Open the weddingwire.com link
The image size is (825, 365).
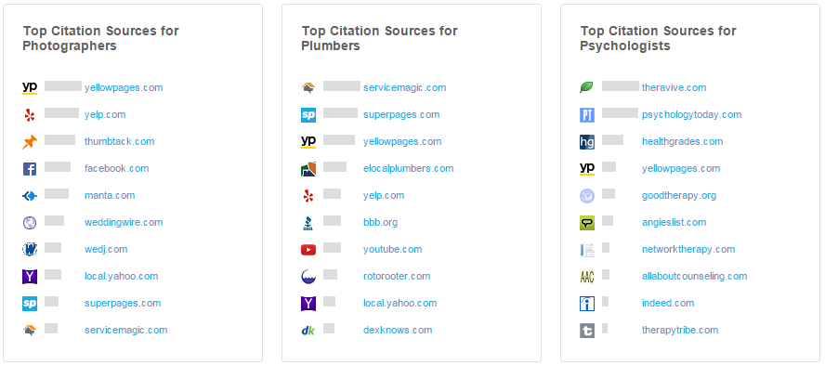(x=124, y=223)
